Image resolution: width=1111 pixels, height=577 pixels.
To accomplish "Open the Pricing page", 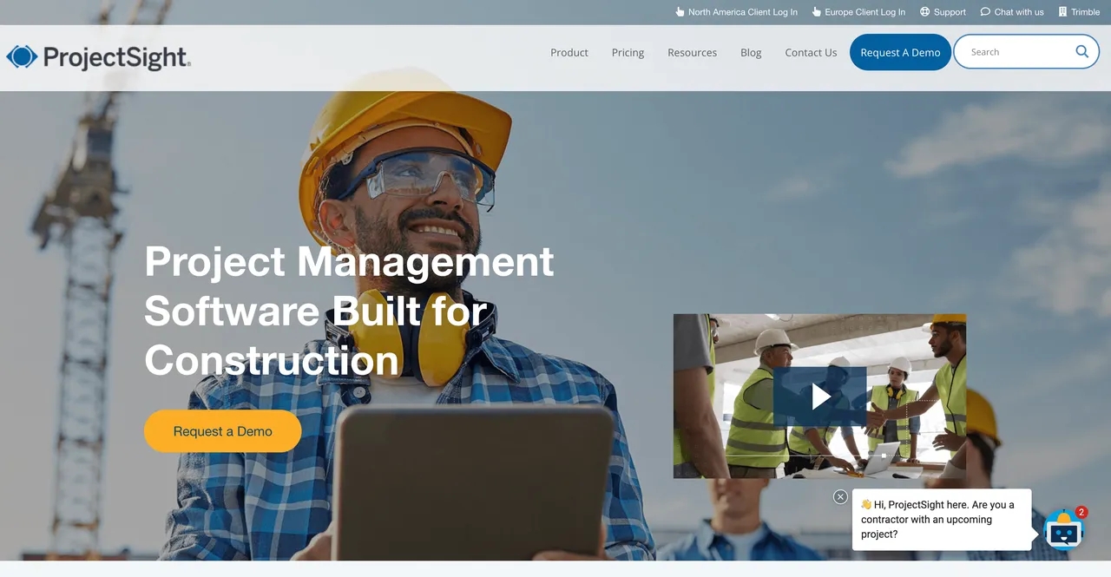I will [x=628, y=53].
